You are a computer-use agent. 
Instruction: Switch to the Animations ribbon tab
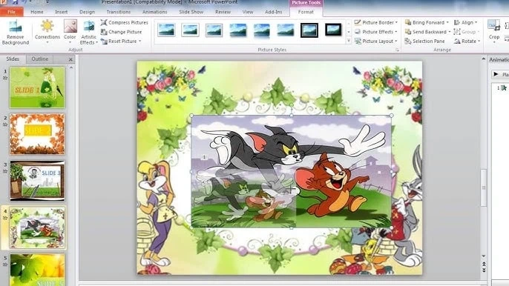pyautogui.click(x=155, y=12)
